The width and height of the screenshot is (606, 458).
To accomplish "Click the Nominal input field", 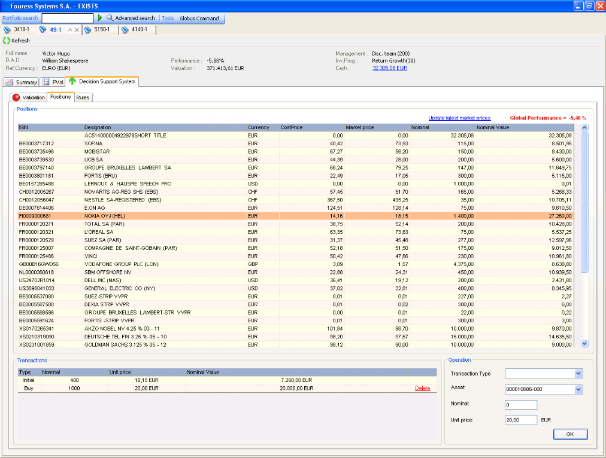I will click(521, 404).
